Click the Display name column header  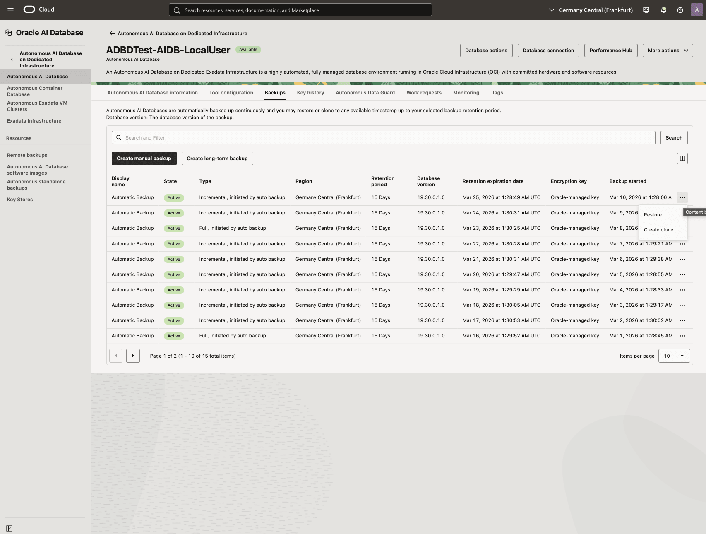pos(120,181)
